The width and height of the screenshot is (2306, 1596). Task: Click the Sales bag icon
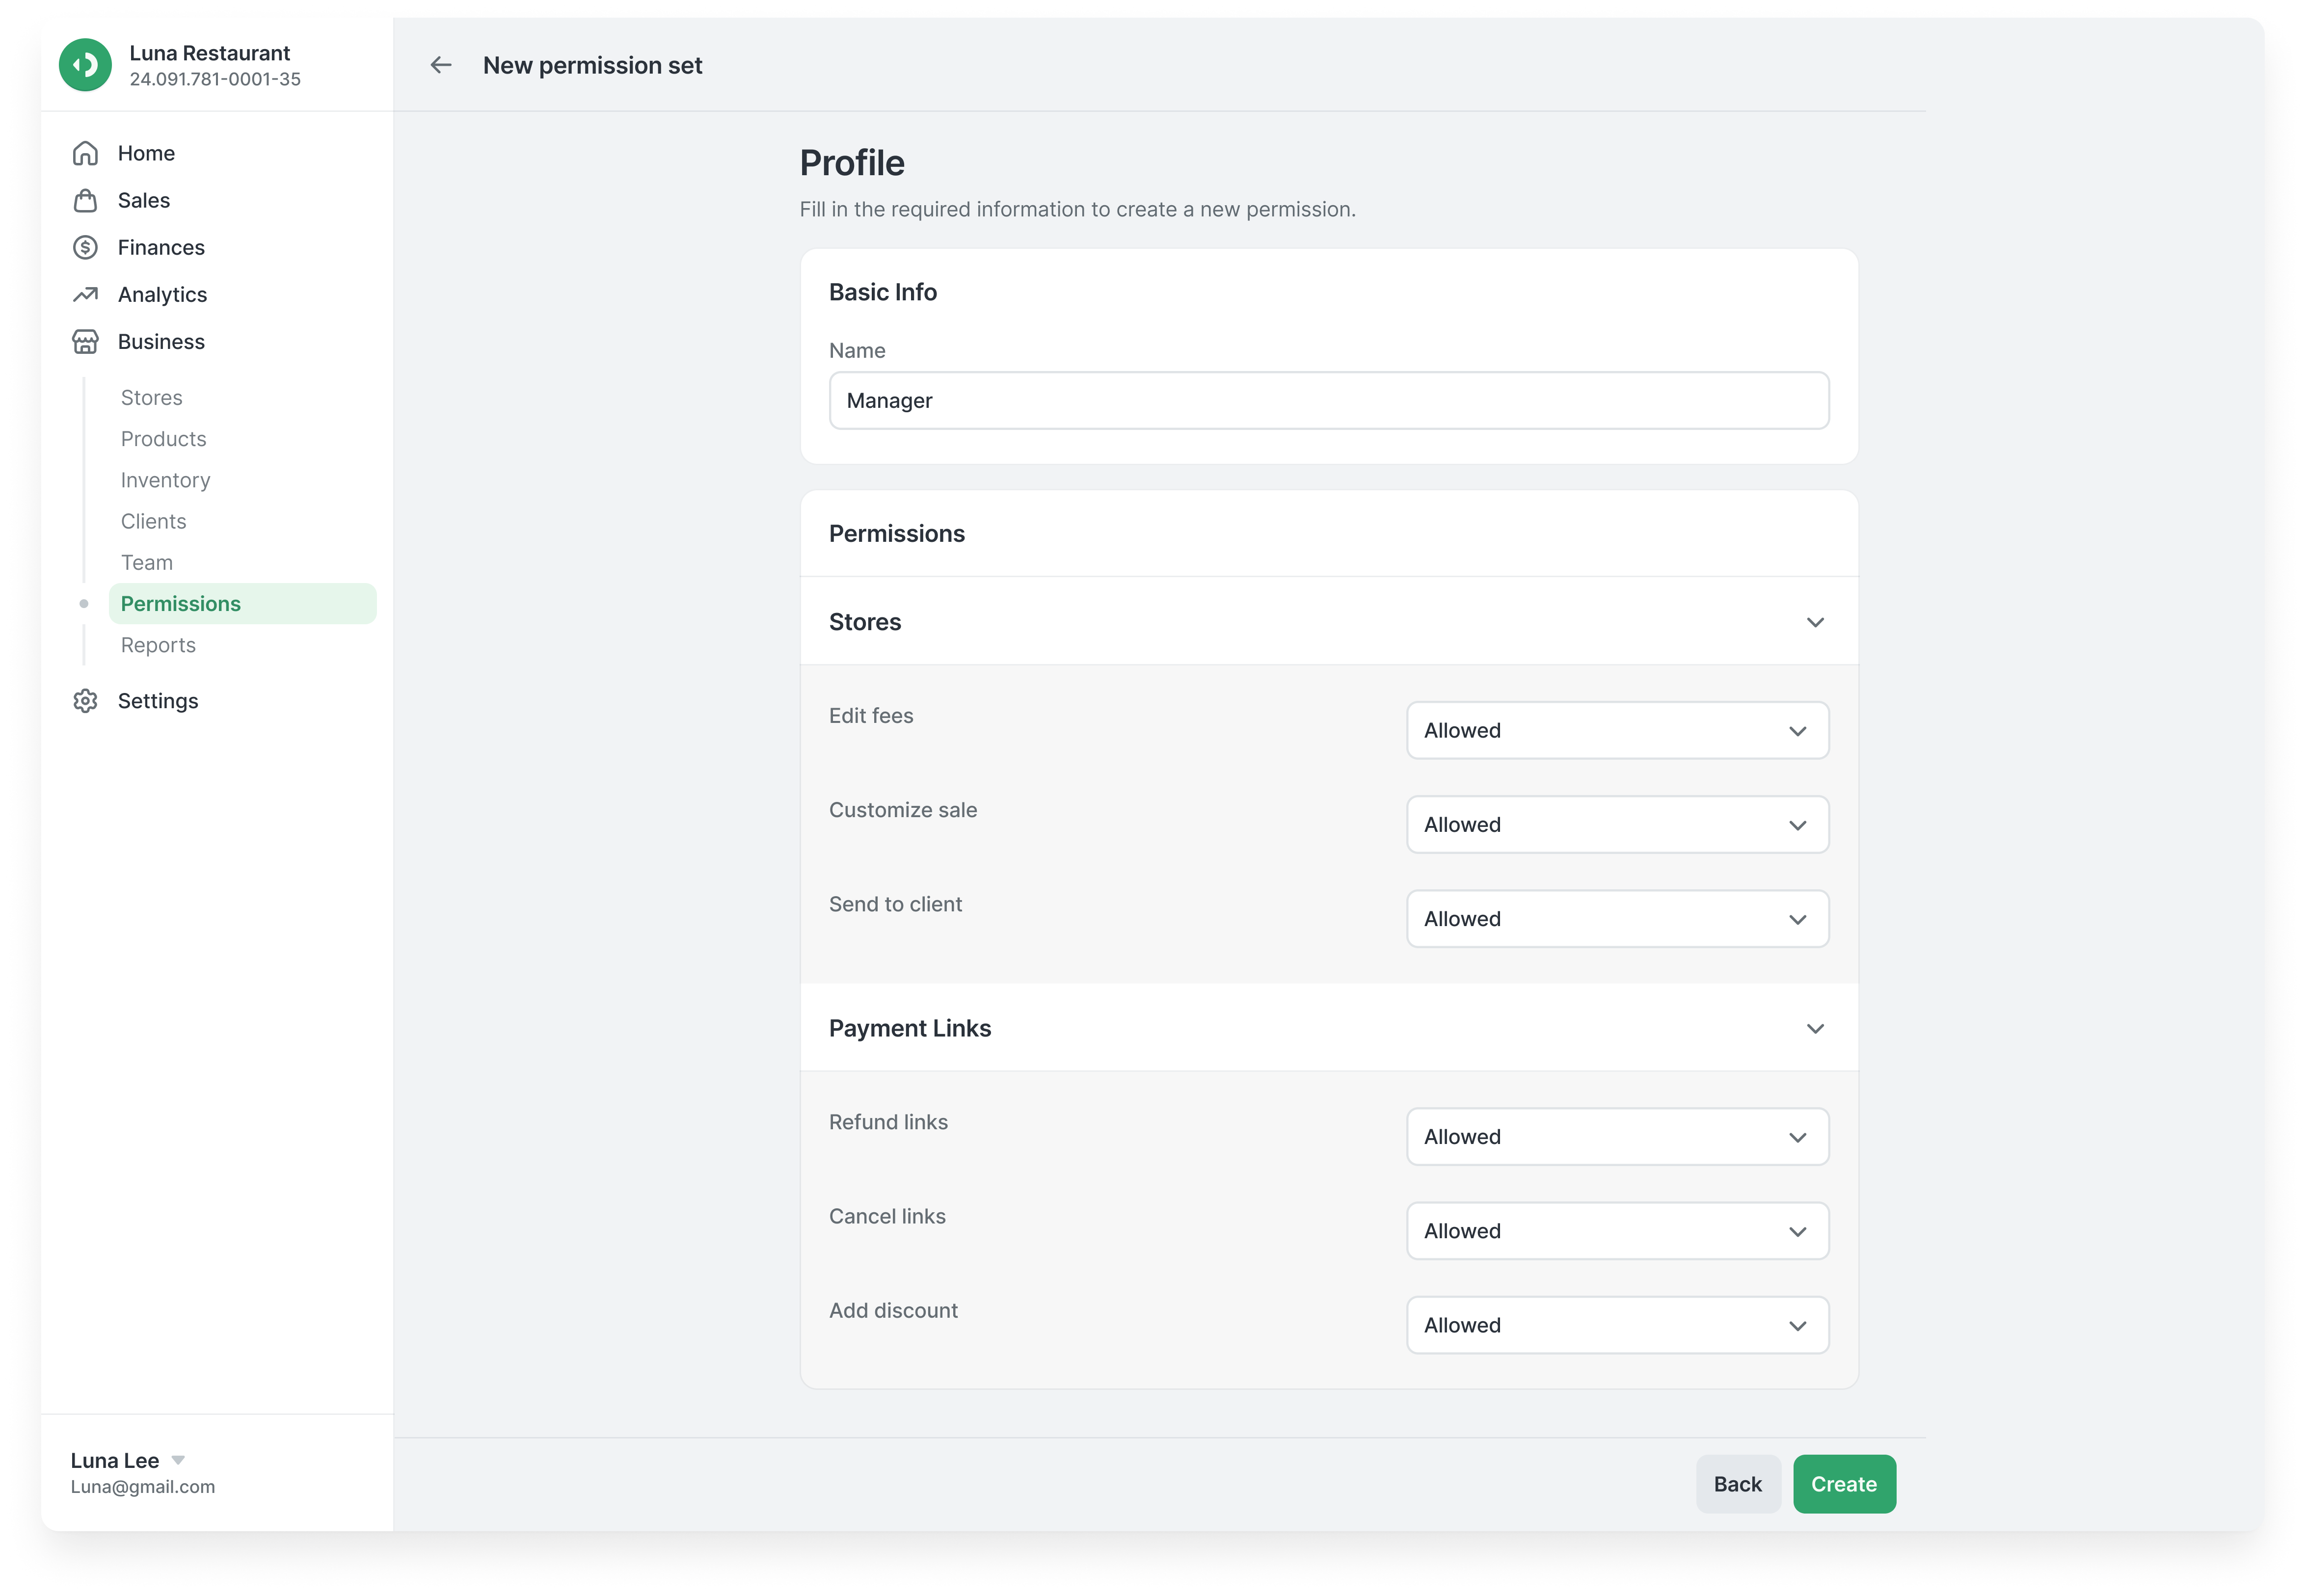pos(86,200)
